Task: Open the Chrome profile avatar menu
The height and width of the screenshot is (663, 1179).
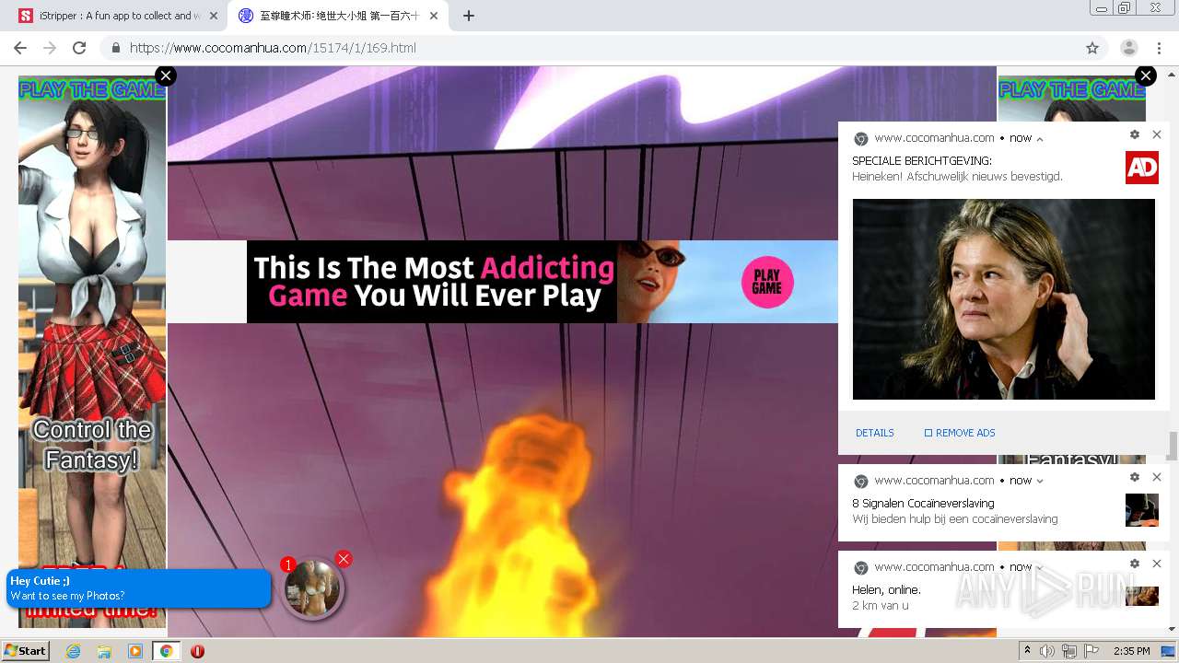Action: tap(1129, 48)
